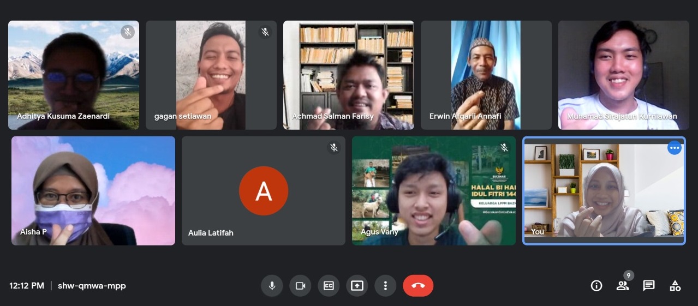Select Aisha P's video tile

click(93, 191)
